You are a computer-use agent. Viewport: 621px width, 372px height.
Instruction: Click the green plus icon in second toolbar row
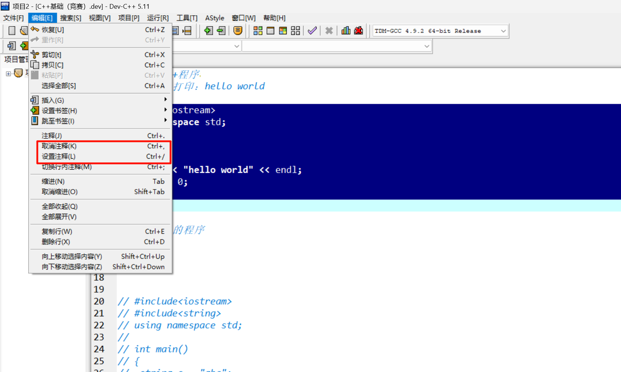(x=24, y=46)
